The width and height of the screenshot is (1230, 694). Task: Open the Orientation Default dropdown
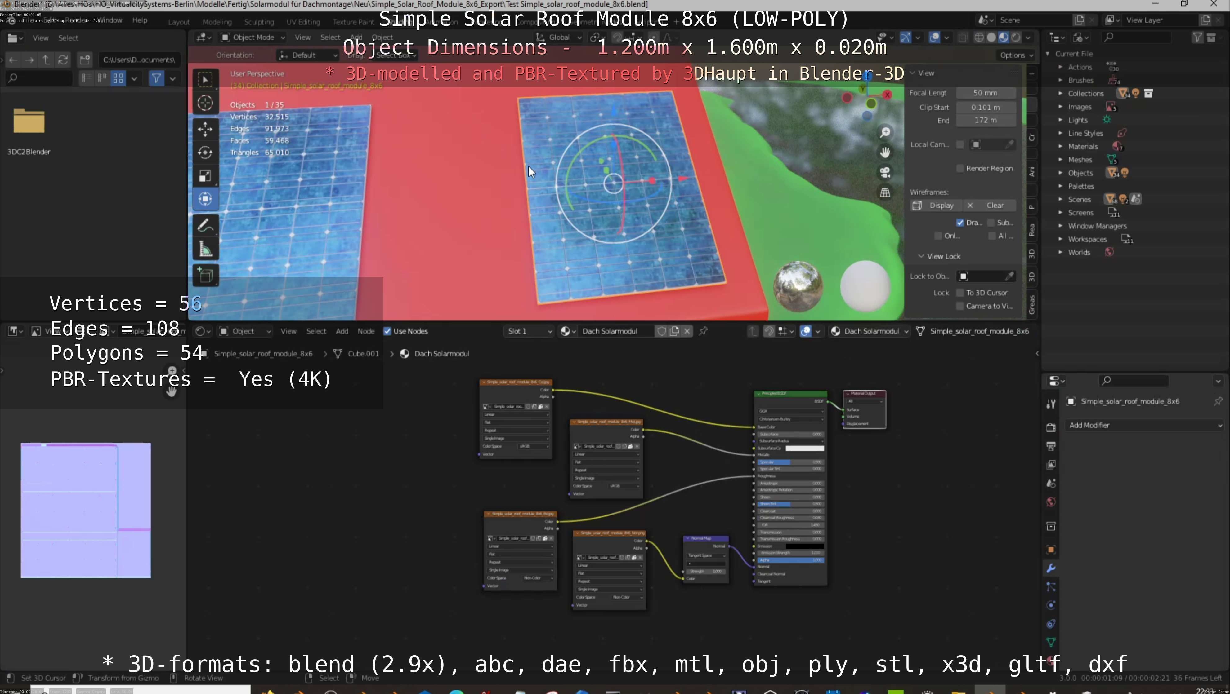pyautogui.click(x=308, y=55)
